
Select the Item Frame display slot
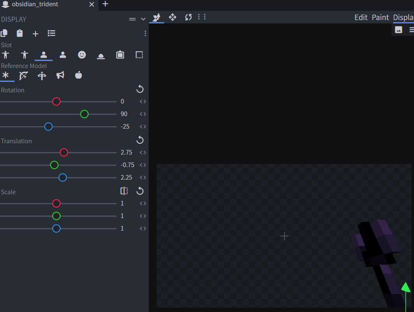(120, 55)
